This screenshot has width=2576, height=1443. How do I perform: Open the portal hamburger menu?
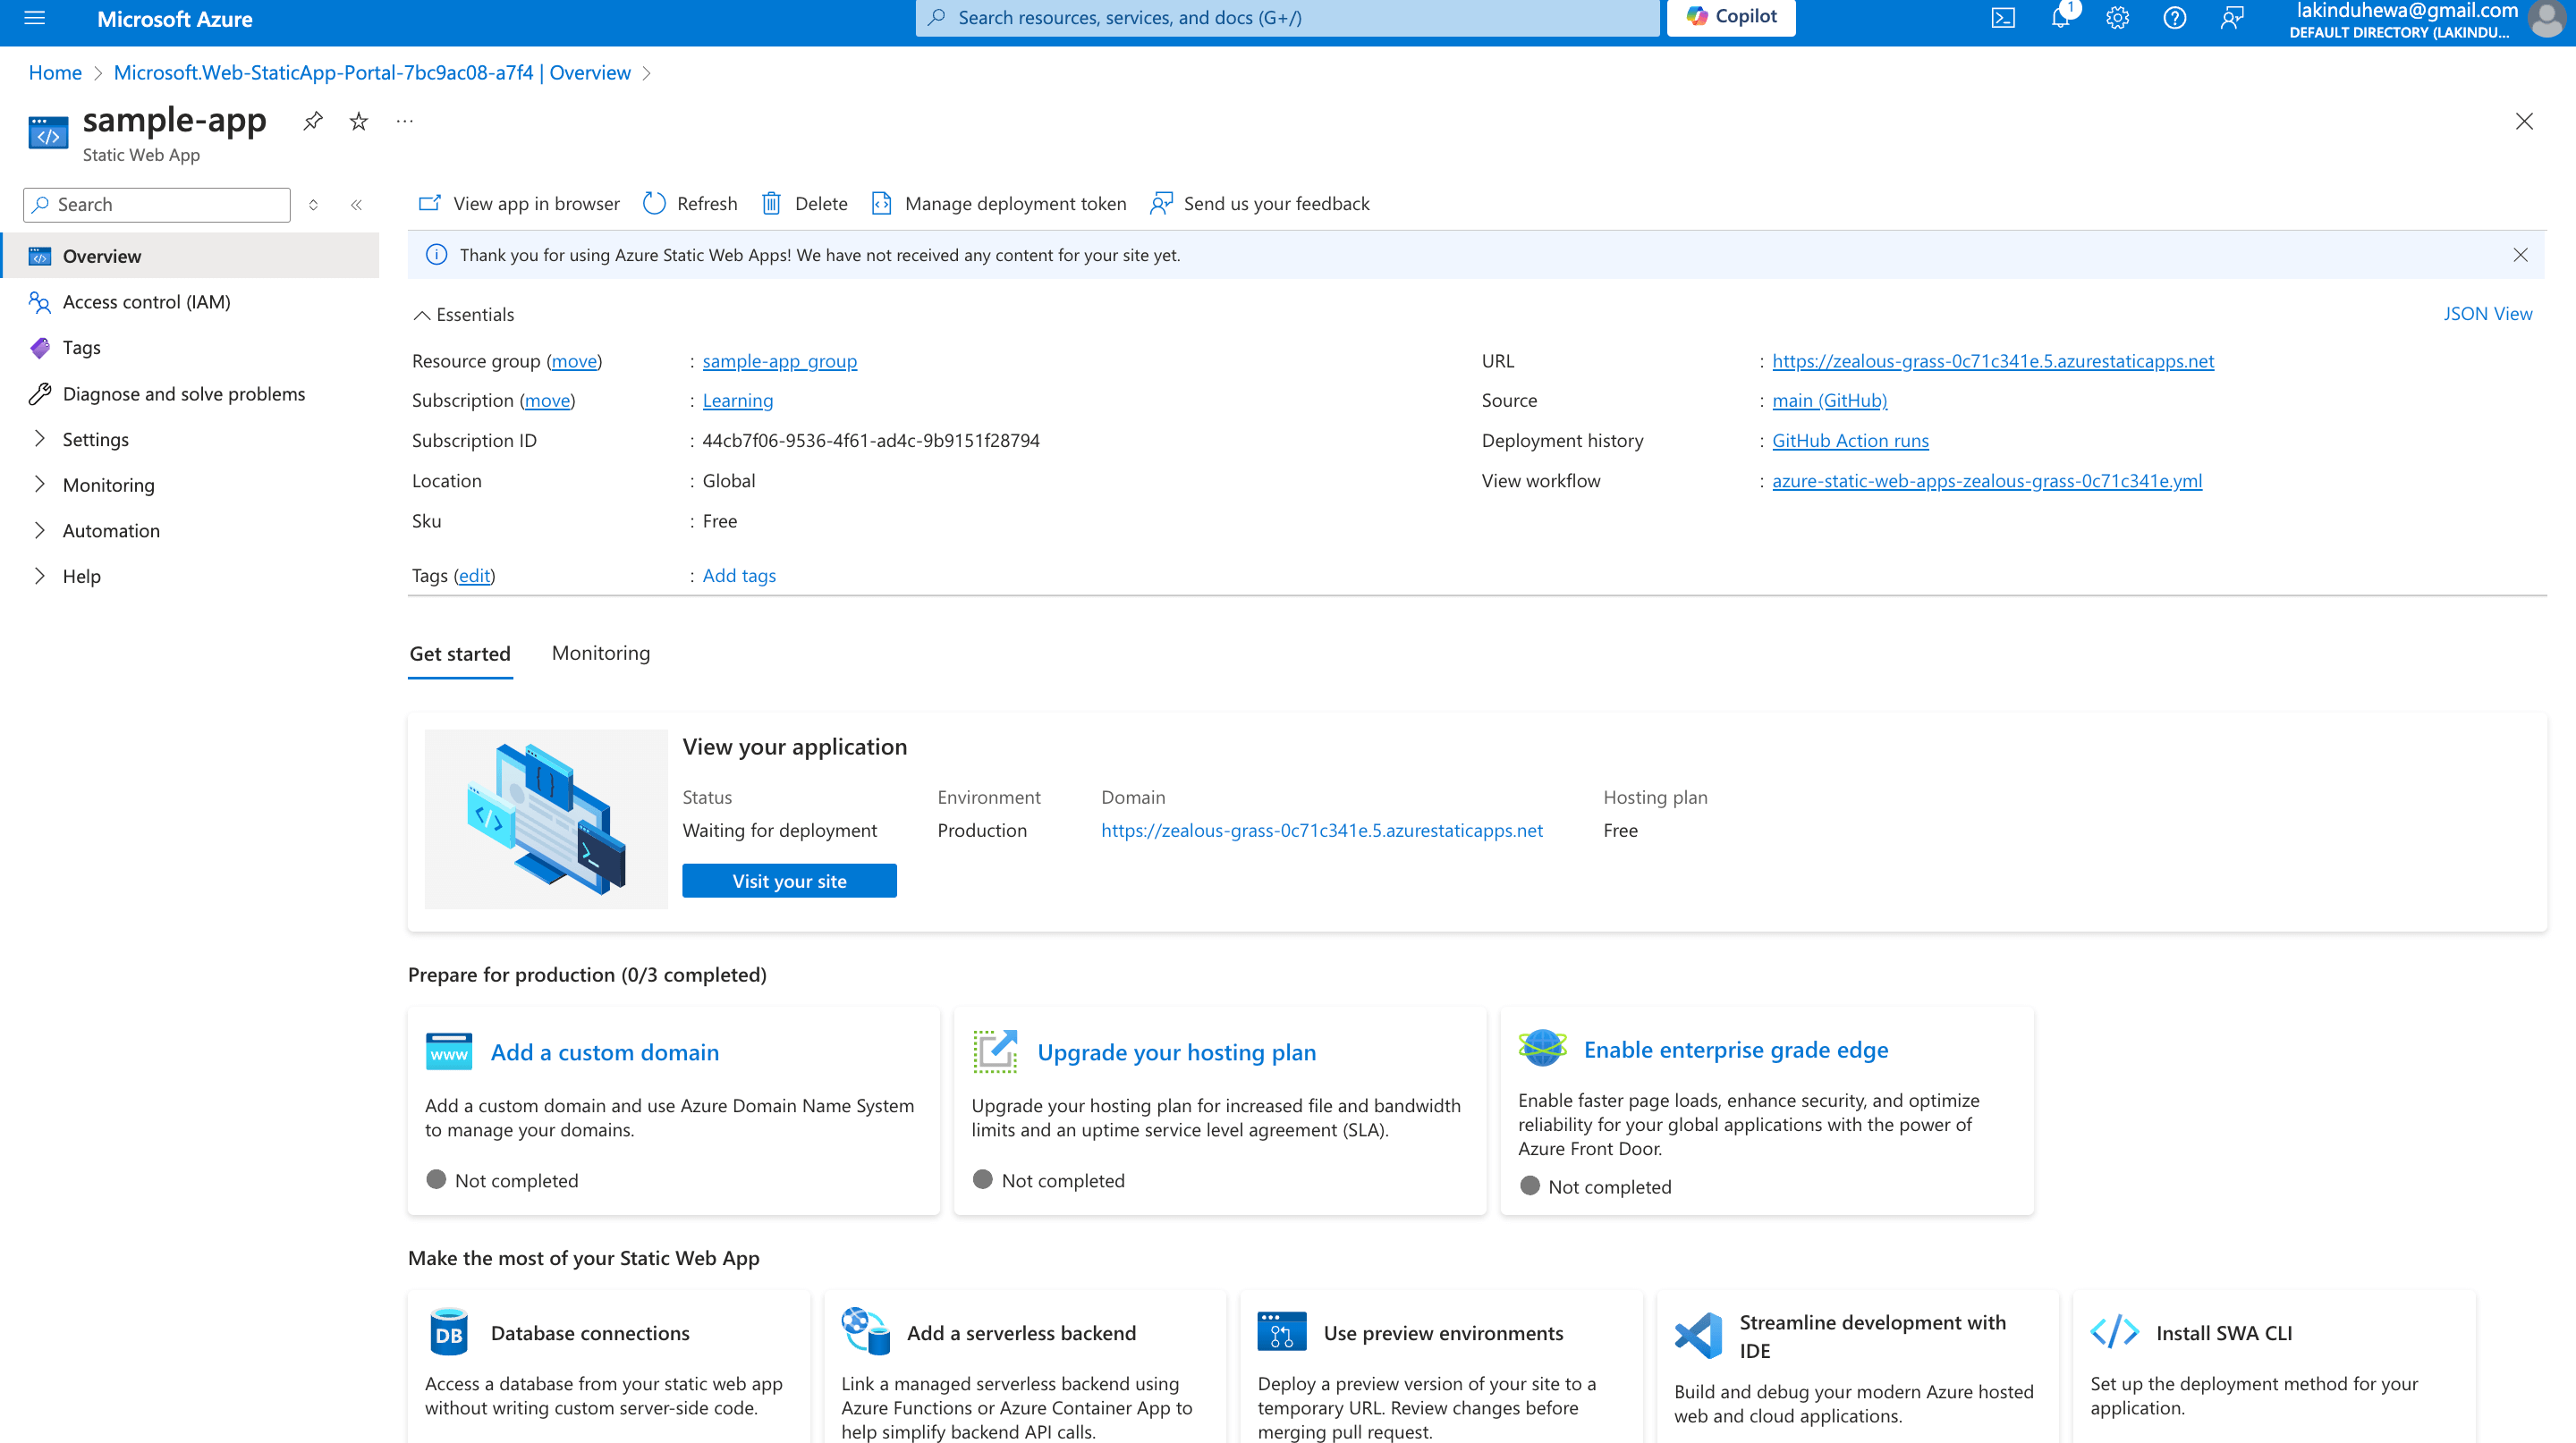point(35,18)
